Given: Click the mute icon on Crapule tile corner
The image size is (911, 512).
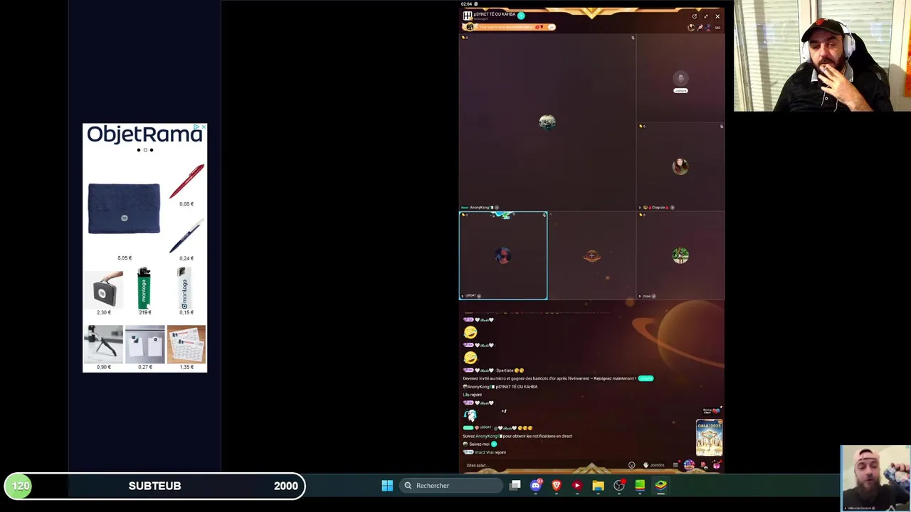Looking at the screenshot, I should 721,127.
